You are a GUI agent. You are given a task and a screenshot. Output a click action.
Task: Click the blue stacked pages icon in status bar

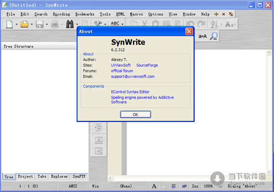[x=184, y=186]
